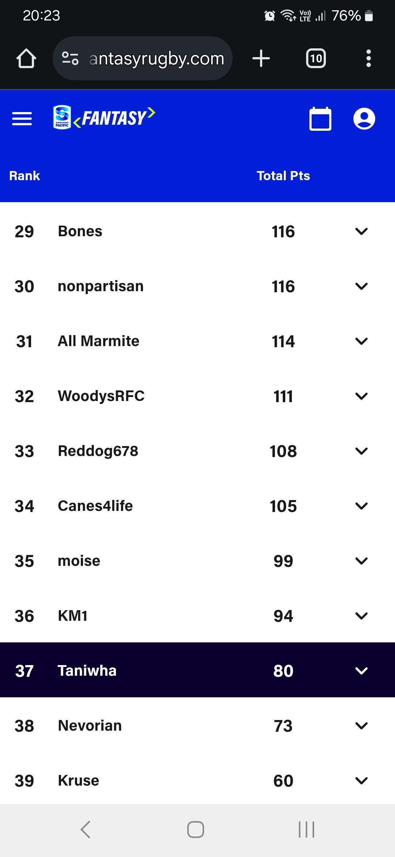The image size is (395, 857).
Task: Open the user profile account icon
Action: point(364,119)
